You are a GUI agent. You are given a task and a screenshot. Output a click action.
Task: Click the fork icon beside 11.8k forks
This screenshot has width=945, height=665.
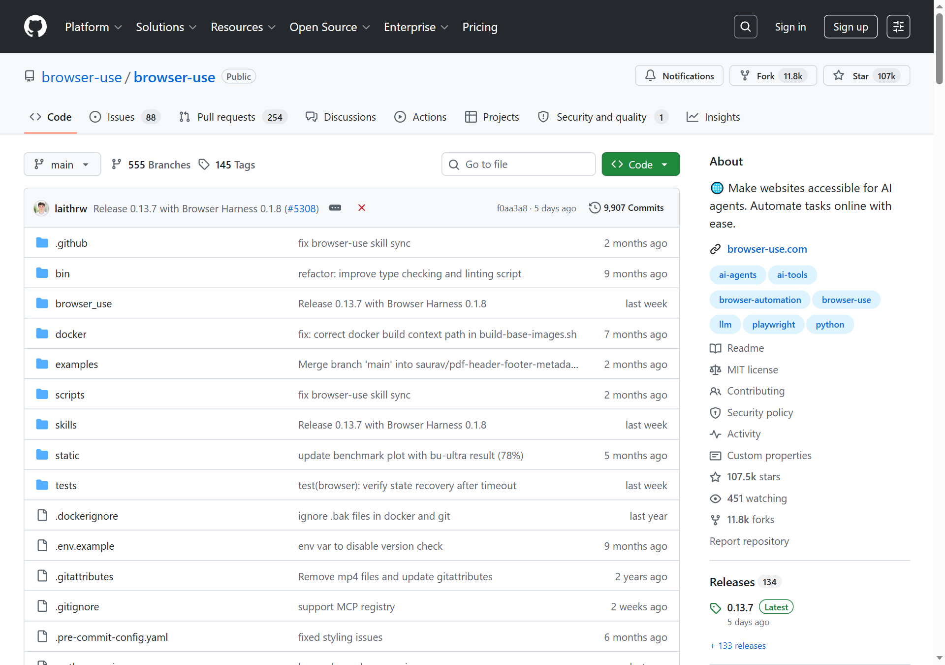click(715, 520)
